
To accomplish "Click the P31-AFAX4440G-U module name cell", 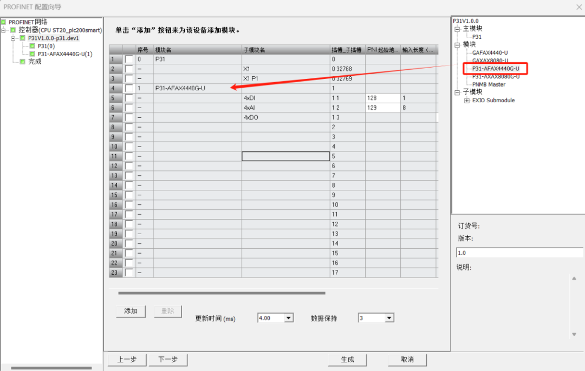I will click(x=197, y=88).
